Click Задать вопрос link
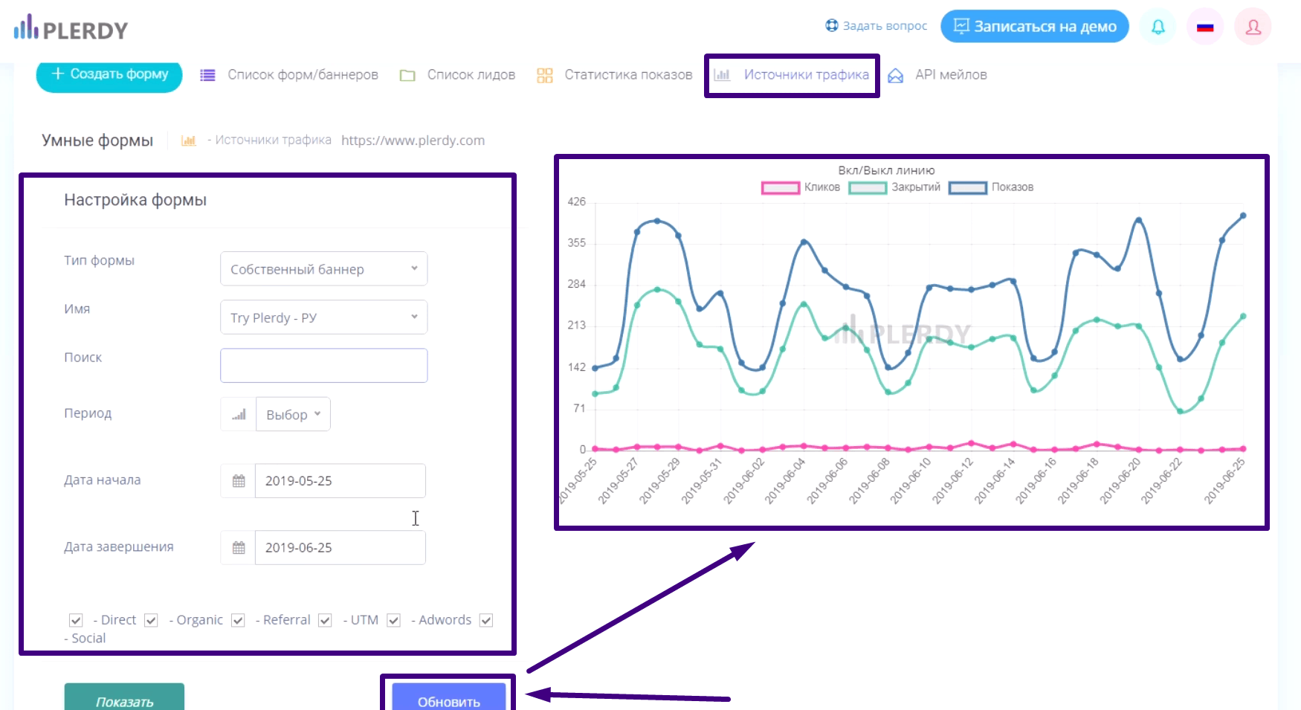This screenshot has height=710, width=1301. click(885, 26)
